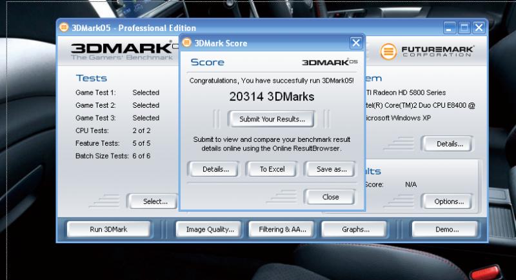This screenshot has width=516, height=280.
Task: Click the 20314 3DMarks score text
Action: coord(272,96)
